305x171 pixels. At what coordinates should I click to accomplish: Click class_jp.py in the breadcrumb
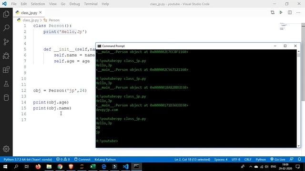coord(30,20)
